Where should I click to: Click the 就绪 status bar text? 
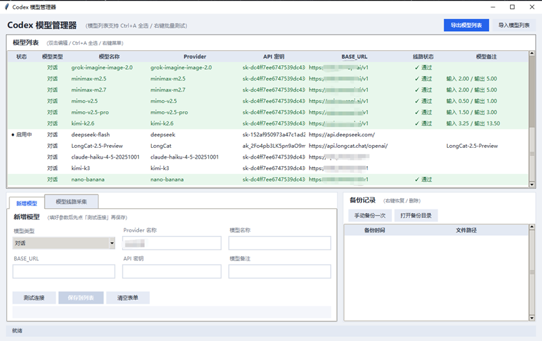point(18,331)
